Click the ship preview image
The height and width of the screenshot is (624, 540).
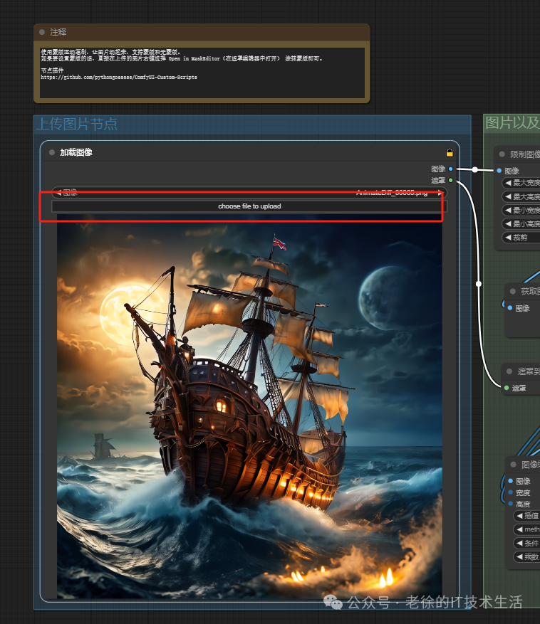[x=249, y=406]
